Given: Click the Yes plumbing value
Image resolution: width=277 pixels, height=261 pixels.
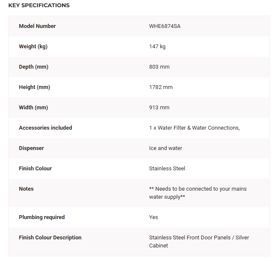Looking at the screenshot, I should tap(153, 217).
